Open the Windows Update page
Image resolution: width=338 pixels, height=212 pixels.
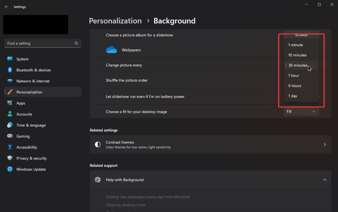click(x=43, y=169)
